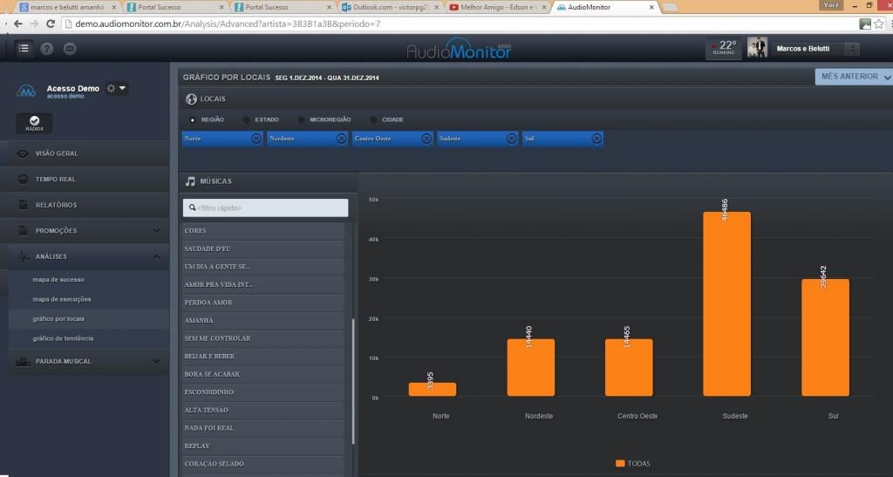
Task: Open the mapa de sucesso link
Action: coord(58,280)
